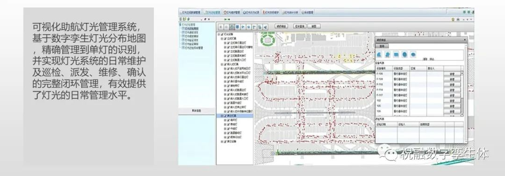Click the left arrow previous-view toolbar icon
The height and width of the screenshot is (176, 505).
pyautogui.click(x=243, y=27)
